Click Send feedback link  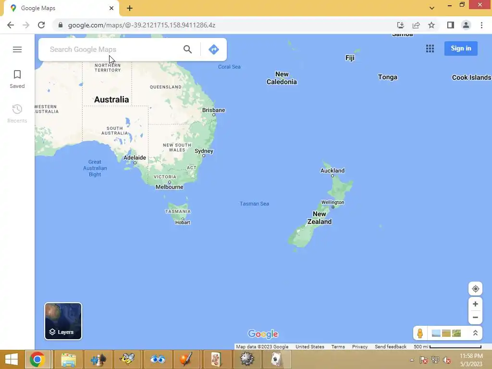pyautogui.click(x=391, y=347)
